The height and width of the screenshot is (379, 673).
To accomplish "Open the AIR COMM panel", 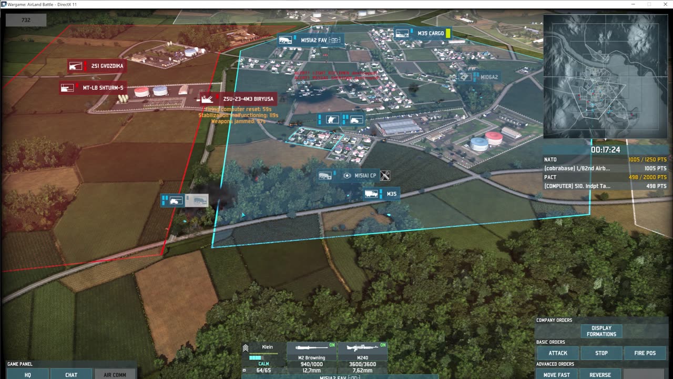I will [115, 374].
